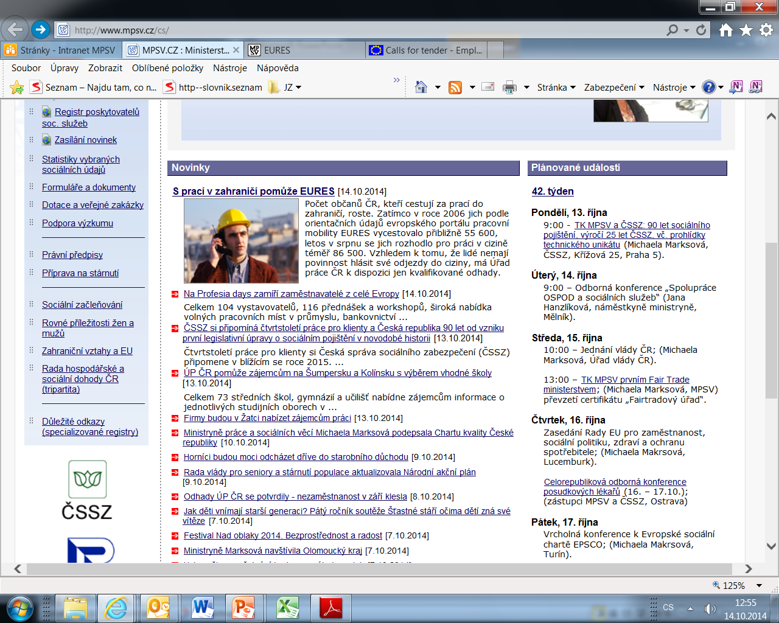
Task: Open the 42. týden link
Action: click(553, 191)
